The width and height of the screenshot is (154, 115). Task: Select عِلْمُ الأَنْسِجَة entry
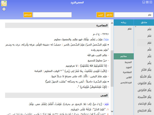pos(145,97)
